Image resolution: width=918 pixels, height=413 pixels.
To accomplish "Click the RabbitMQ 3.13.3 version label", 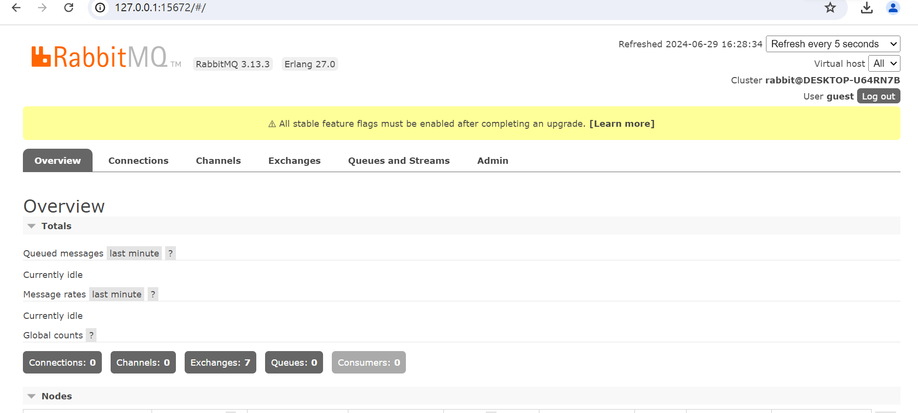I will click(x=233, y=64).
